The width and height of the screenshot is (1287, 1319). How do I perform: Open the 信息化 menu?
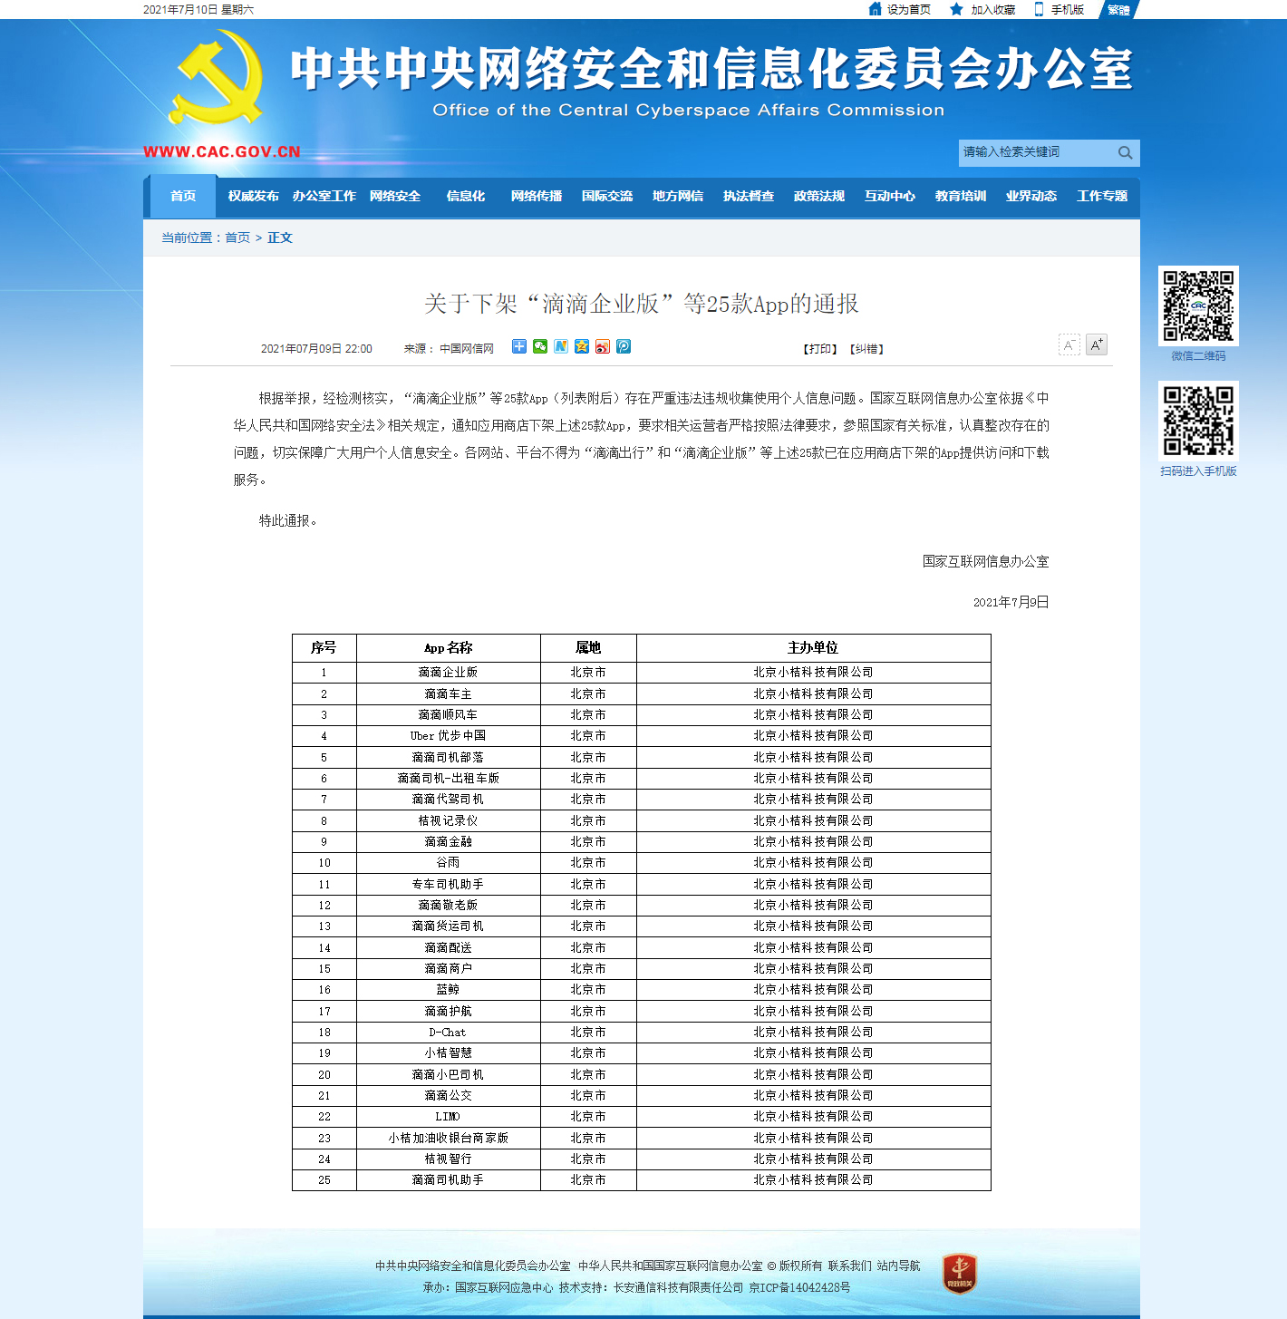(466, 196)
